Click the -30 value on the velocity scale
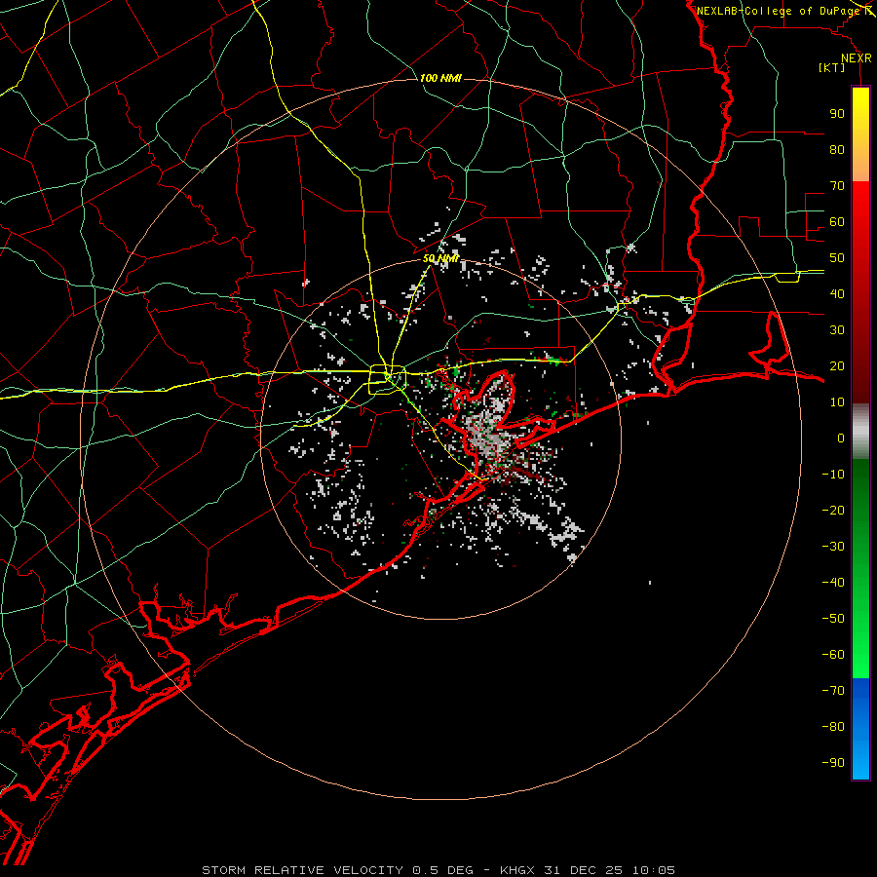This screenshot has height=877, width=877. [x=833, y=547]
